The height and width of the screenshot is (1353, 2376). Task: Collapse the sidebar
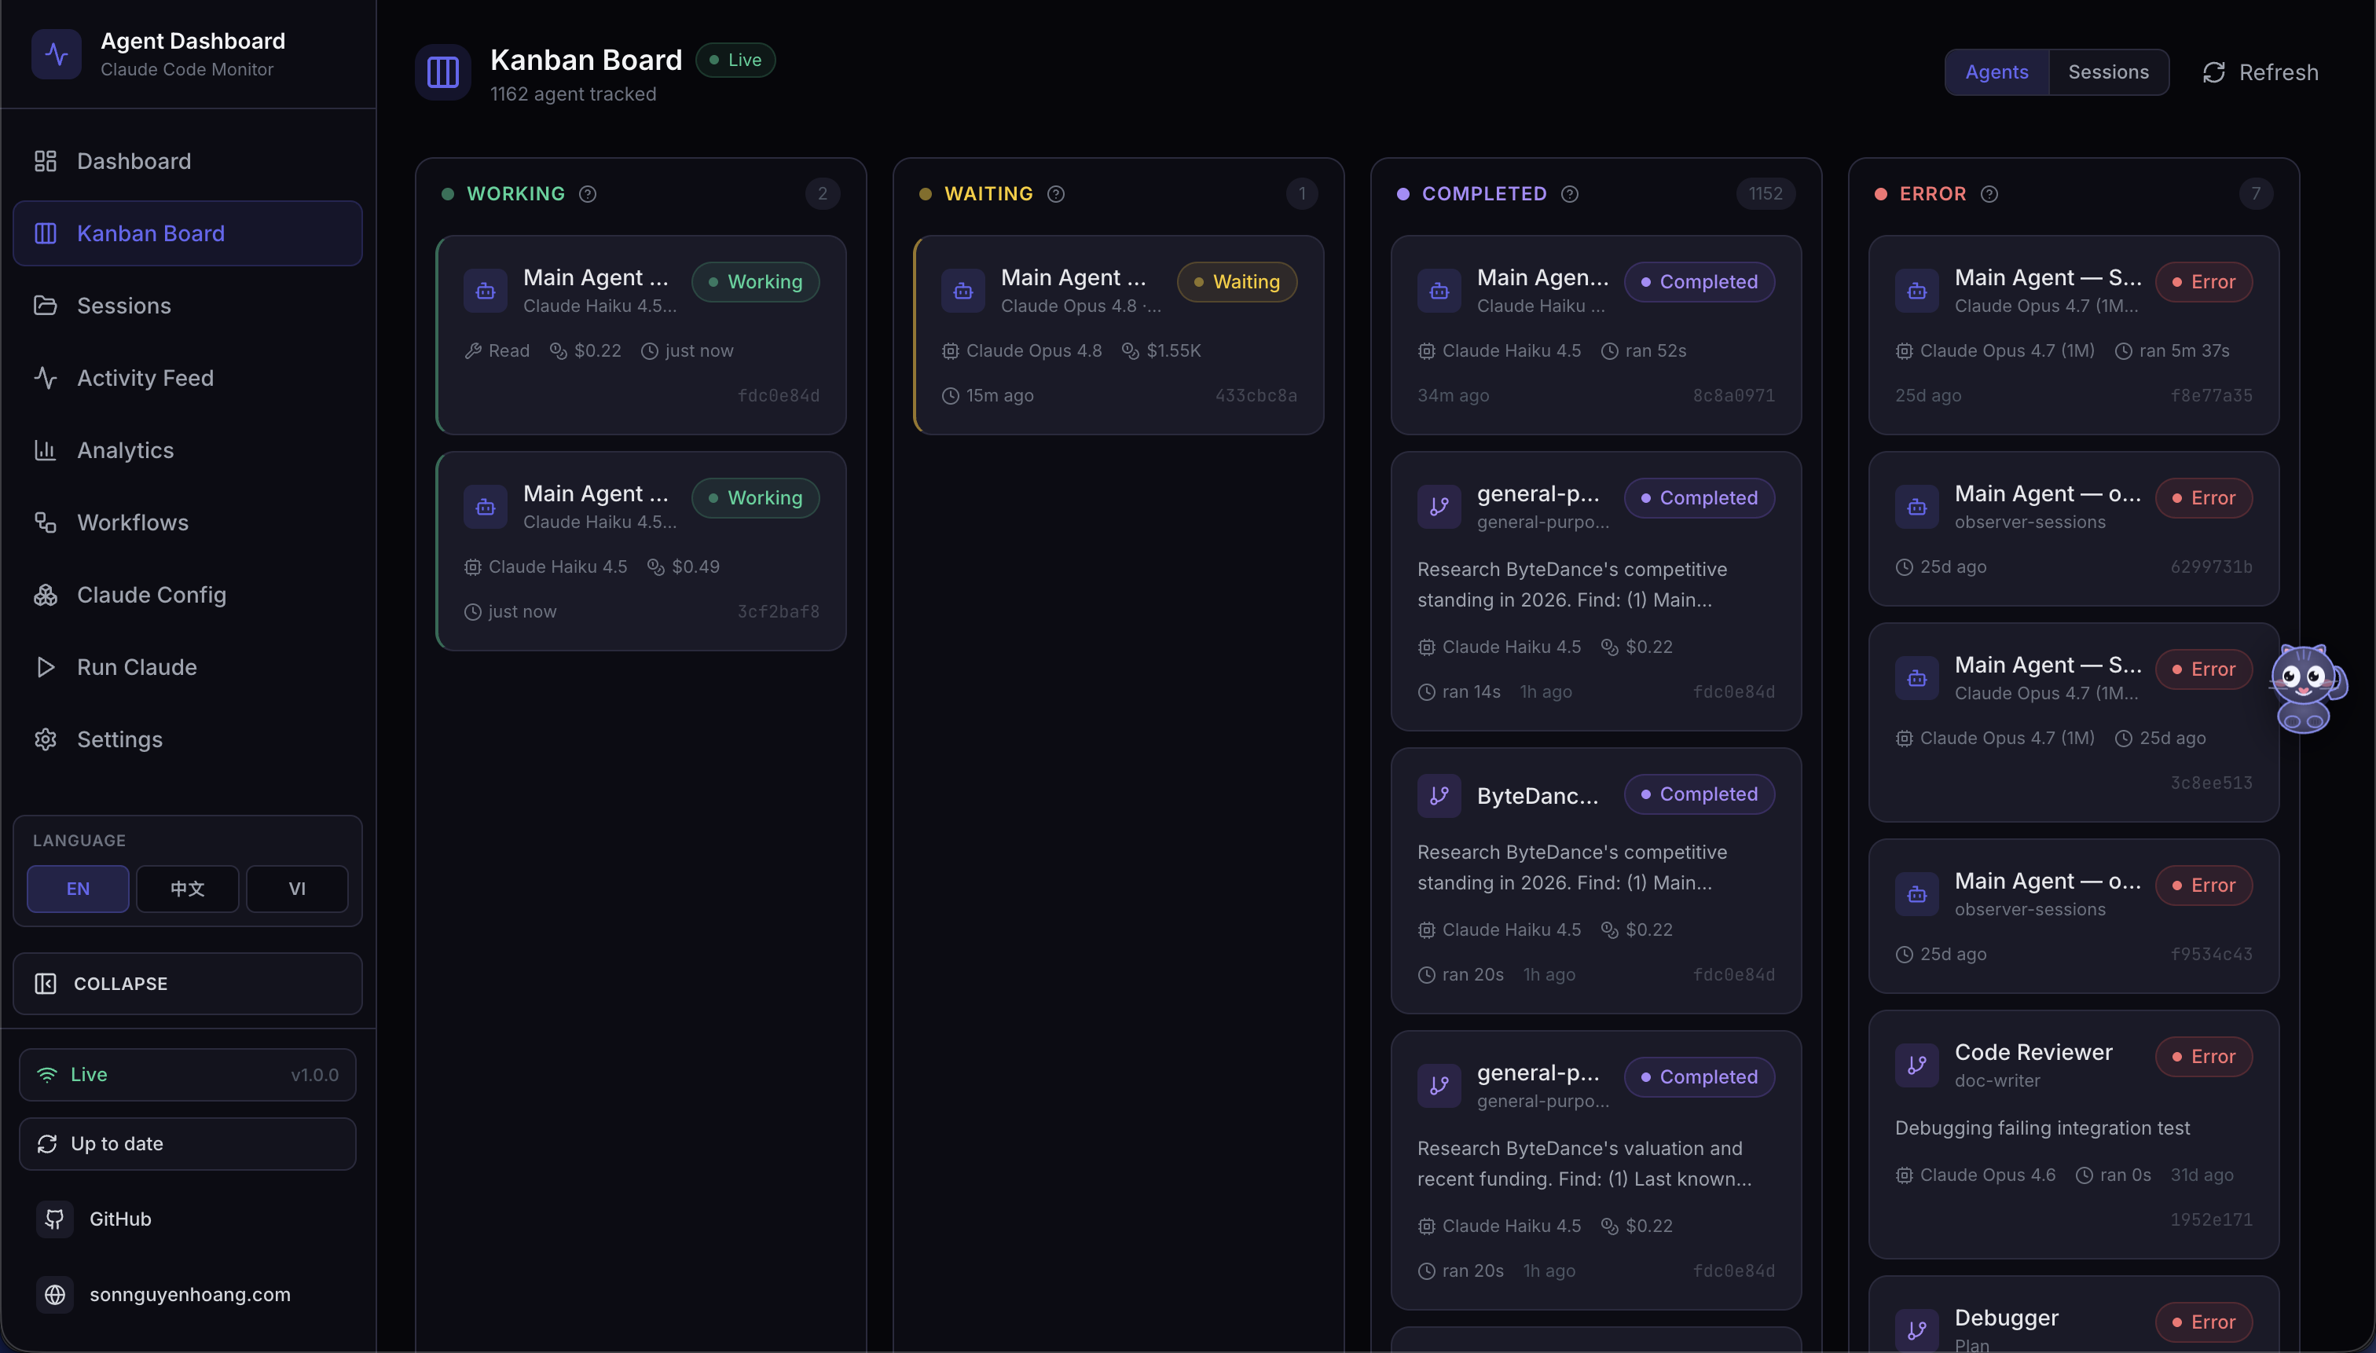click(x=188, y=983)
